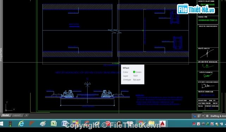Open the Word taskbar icon

click(64, 124)
